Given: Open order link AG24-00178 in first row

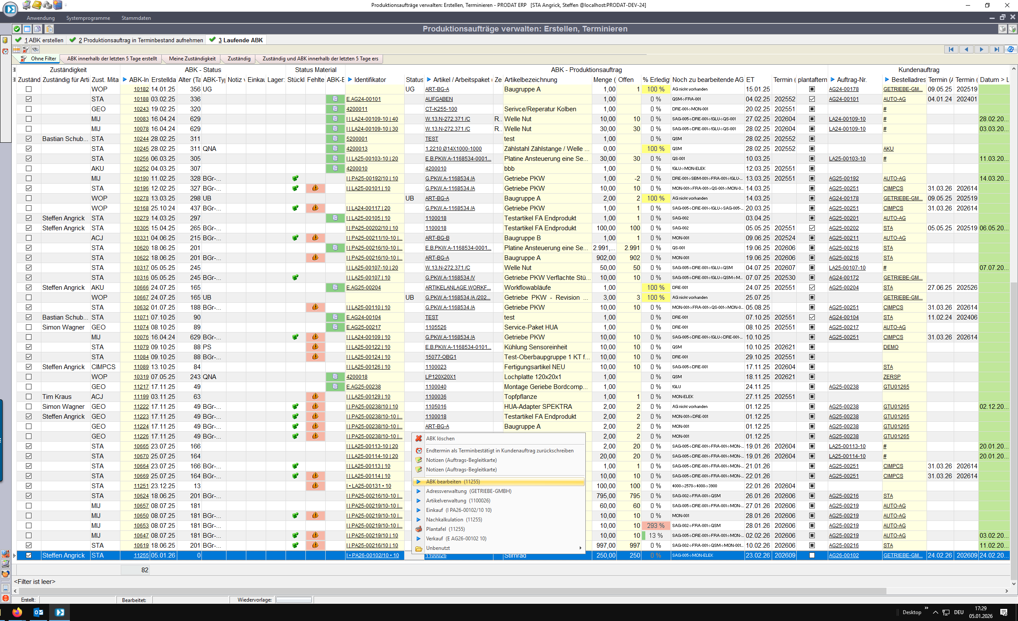Looking at the screenshot, I should [843, 89].
